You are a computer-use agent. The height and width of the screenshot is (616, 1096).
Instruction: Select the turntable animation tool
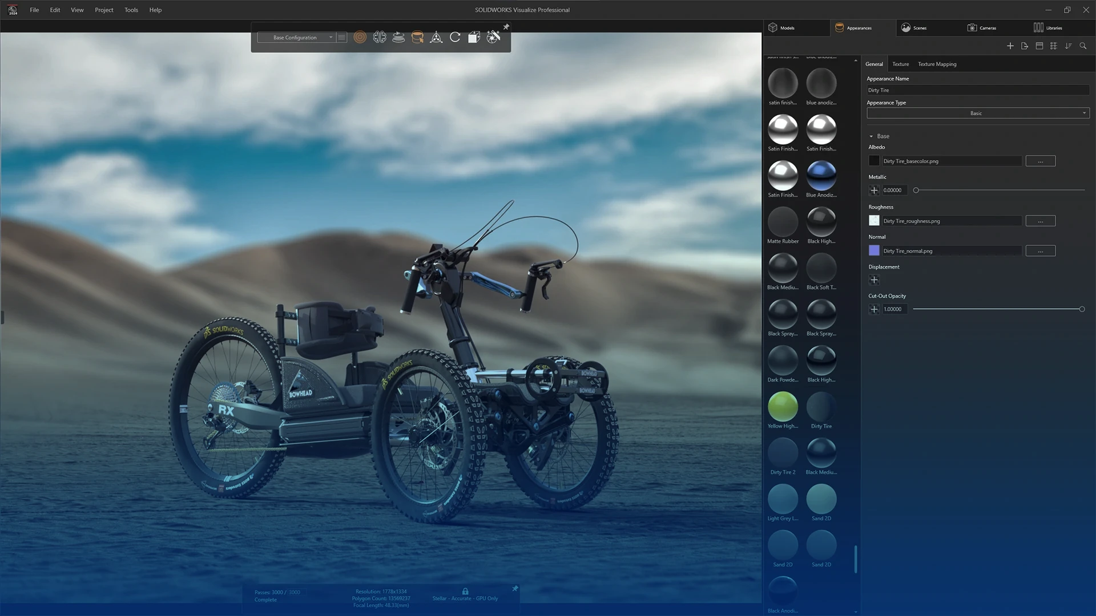click(398, 37)
